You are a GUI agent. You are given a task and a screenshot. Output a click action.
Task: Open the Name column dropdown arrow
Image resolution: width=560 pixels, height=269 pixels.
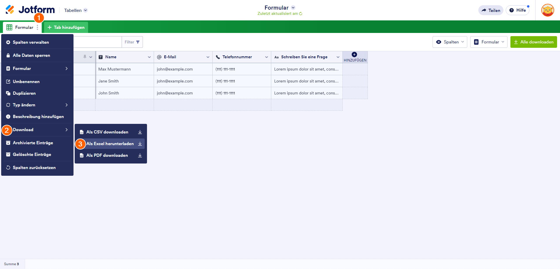[x=149, y=57]
